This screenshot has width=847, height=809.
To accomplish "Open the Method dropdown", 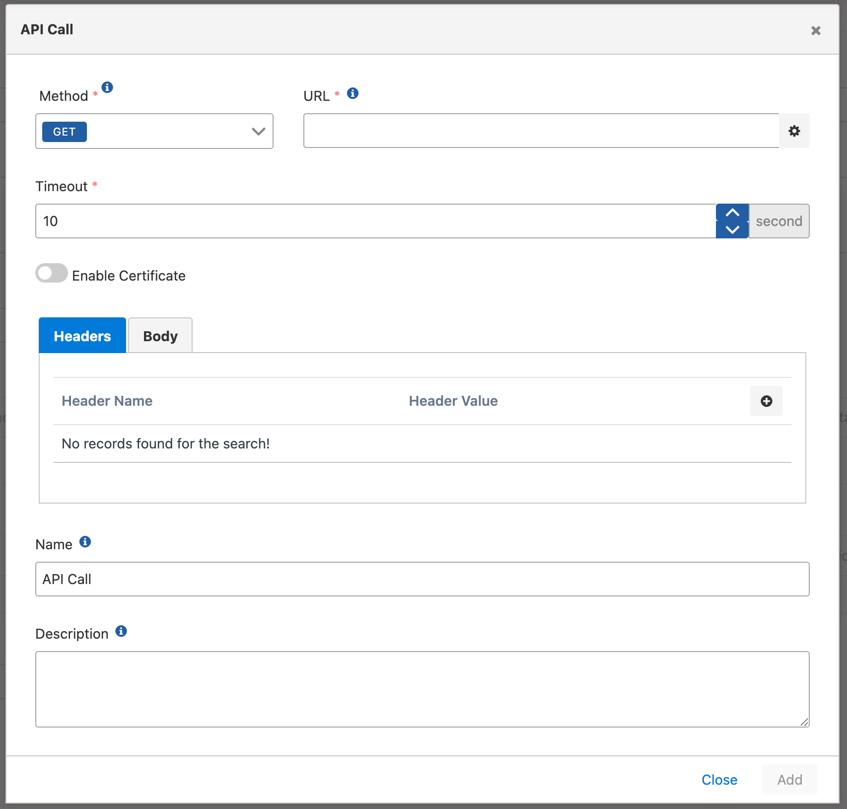I will point(258,132).
